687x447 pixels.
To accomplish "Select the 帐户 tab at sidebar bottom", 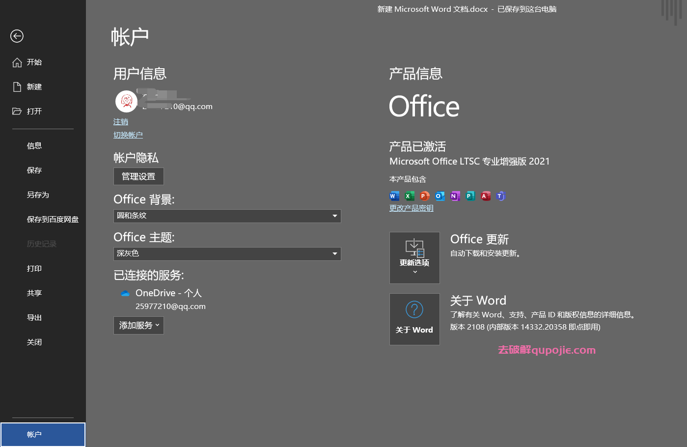I will (x=43, y=435).
